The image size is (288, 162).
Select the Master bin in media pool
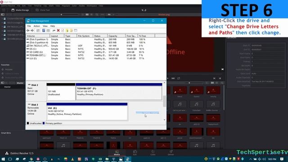[8, 87]
